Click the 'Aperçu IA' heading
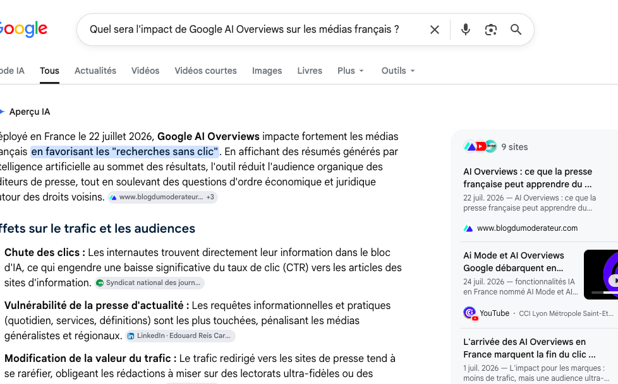The width and height of the screenshot is (618, 384). pos(30,112)
